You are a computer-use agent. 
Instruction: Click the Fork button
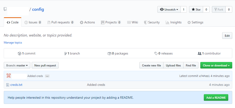tap(219, 10)
